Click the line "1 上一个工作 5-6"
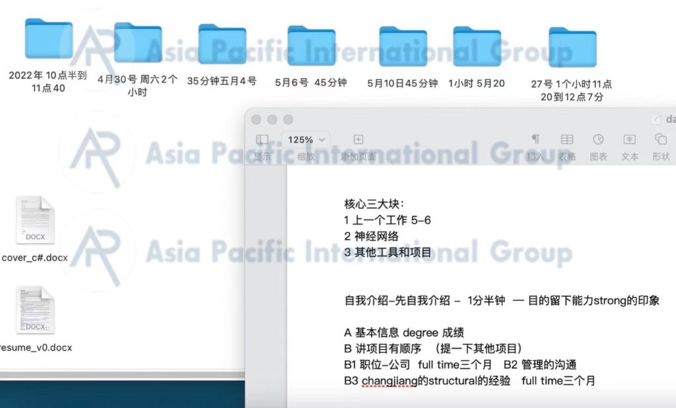Image resolution: width=676 pixels, height=408 pixels. coord(387,220)
